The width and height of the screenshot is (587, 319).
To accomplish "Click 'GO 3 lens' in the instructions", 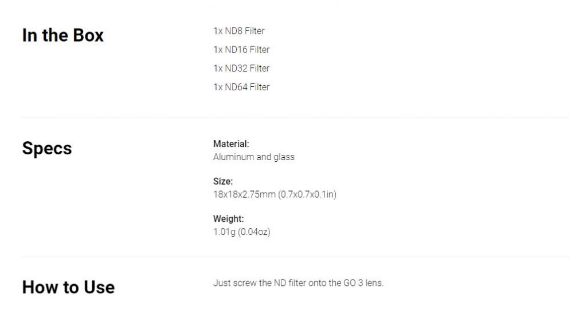I will [x=363, y=283].
